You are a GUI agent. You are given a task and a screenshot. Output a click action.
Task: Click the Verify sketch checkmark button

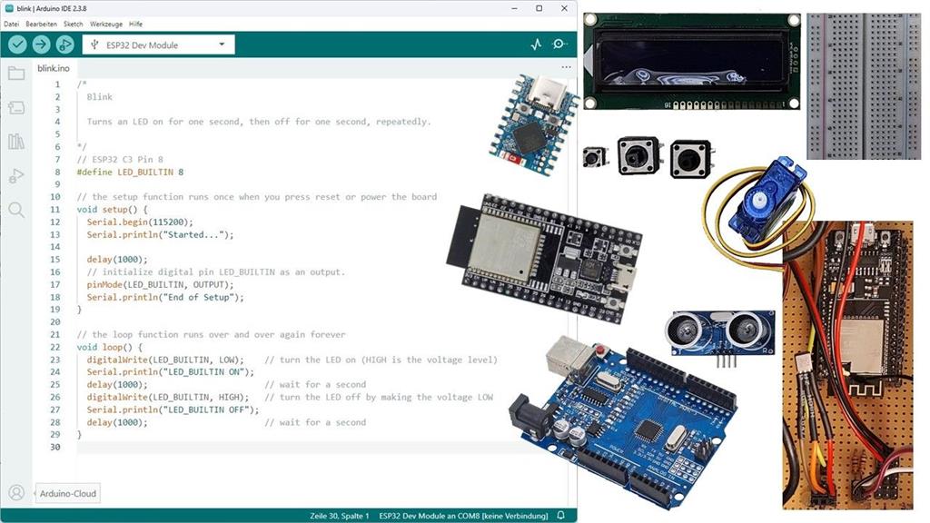click(17, 44)
